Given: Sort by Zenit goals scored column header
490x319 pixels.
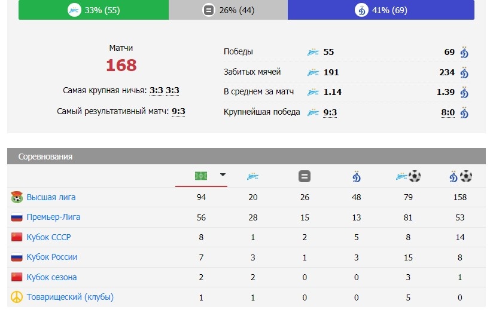Looking at the screenshot, I should [x=408, y=176].
